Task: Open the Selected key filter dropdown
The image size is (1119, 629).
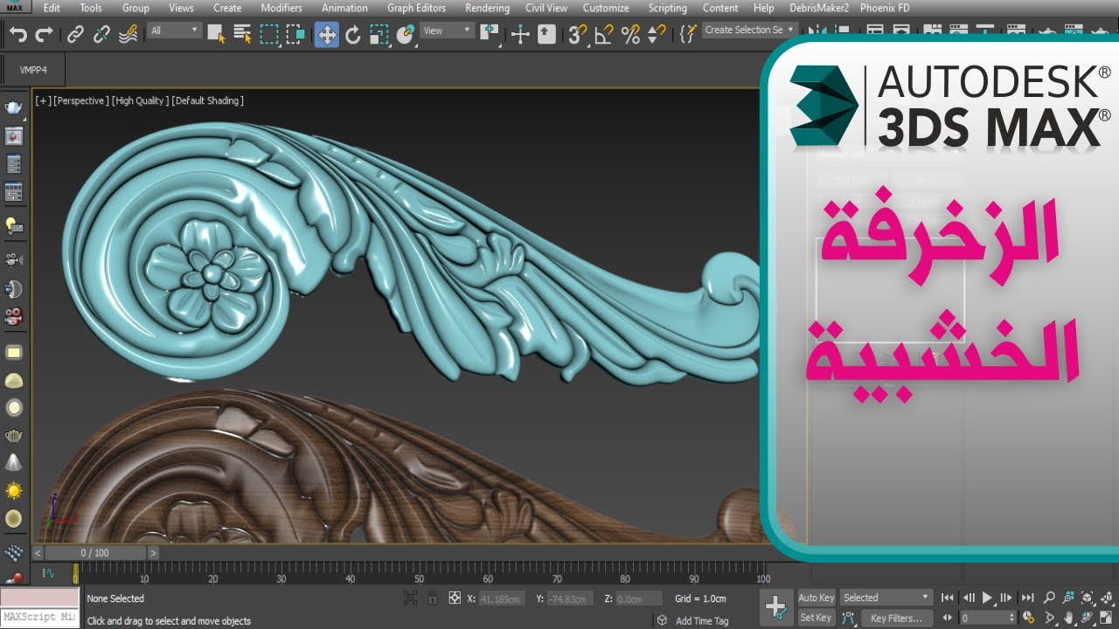Action: point(886,598)
